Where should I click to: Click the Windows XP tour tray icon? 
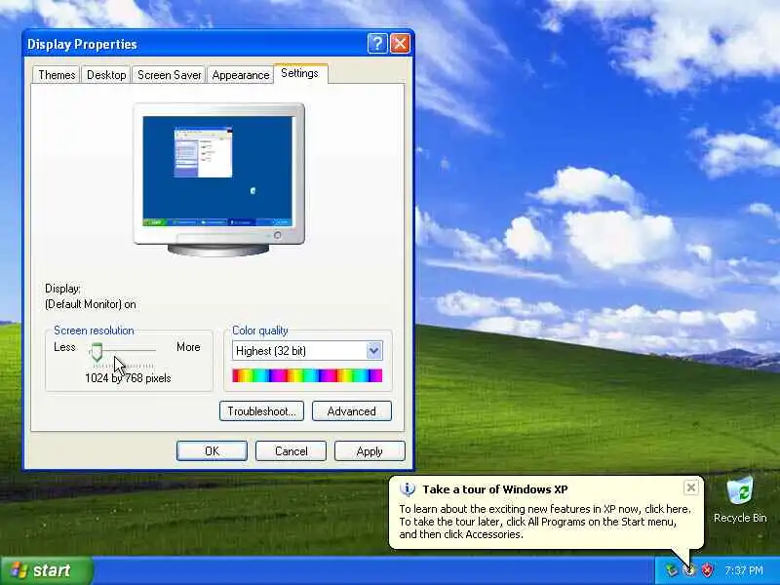[x=689, y=570]
